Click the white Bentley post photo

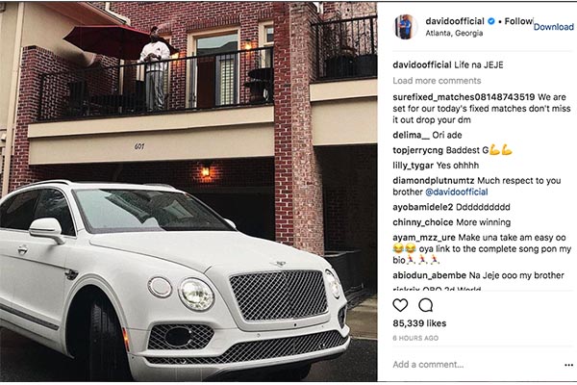point(188,192)
